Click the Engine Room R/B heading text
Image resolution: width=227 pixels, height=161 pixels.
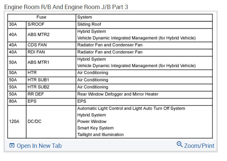tap(66, 7)
